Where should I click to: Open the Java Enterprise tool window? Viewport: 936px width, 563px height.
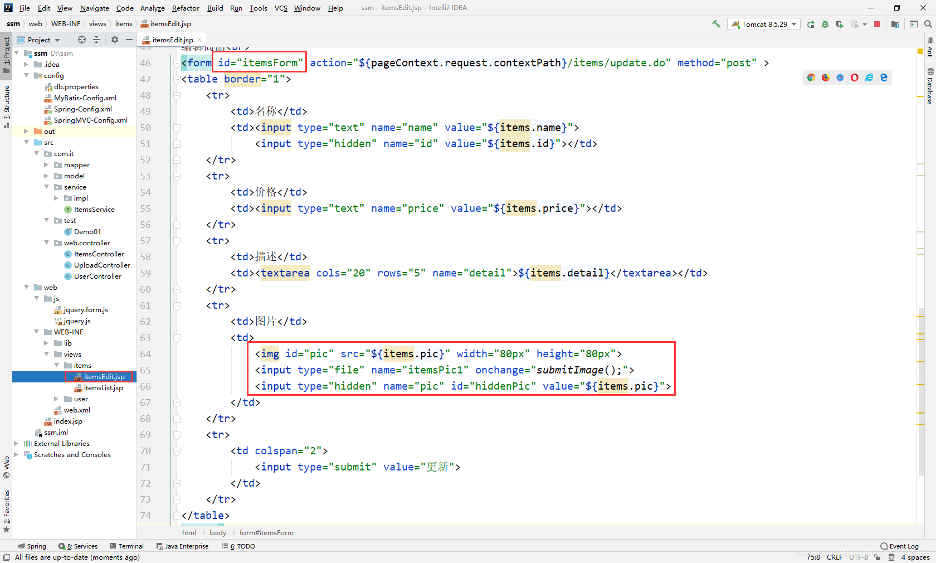coord(182,546)
